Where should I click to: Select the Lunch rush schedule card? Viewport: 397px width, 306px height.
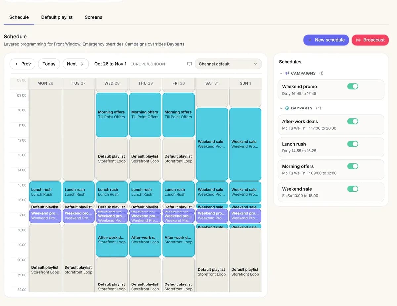click(x=331, y=147)
